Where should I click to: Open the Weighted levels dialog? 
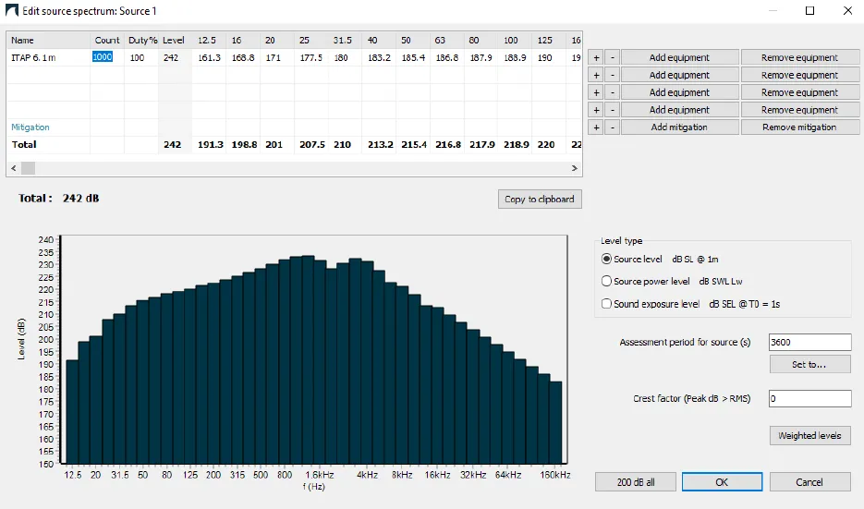point(809,435)
